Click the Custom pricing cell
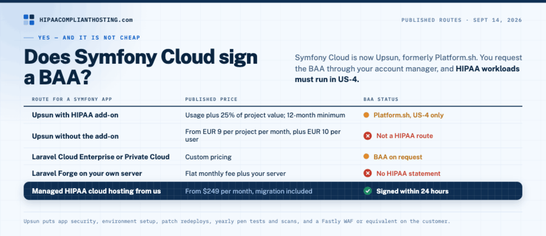The width and height of the screenshot is (546, 236). [x=208, y=157]
